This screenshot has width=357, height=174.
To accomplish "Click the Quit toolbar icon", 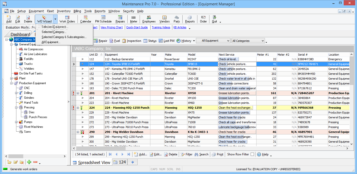I will [215, 19].
